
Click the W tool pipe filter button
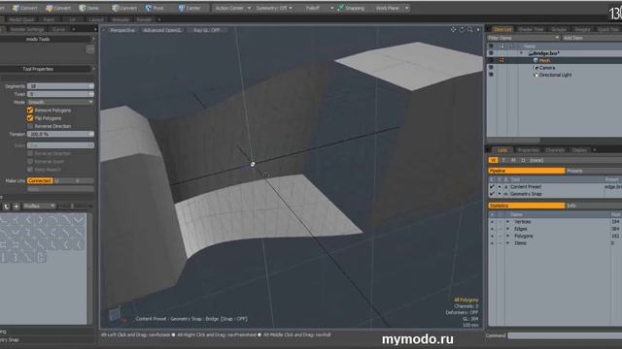coord(493,160)
